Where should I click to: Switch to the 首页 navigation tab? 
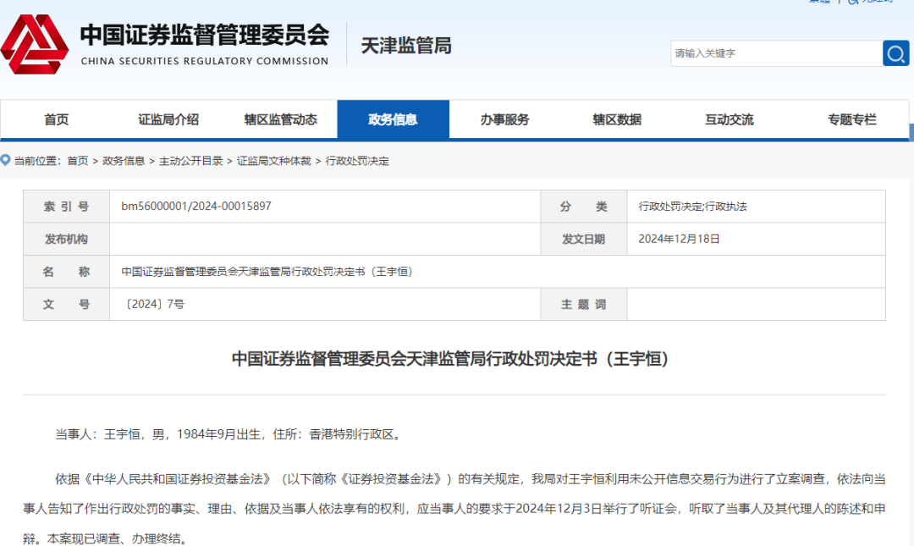56,119
